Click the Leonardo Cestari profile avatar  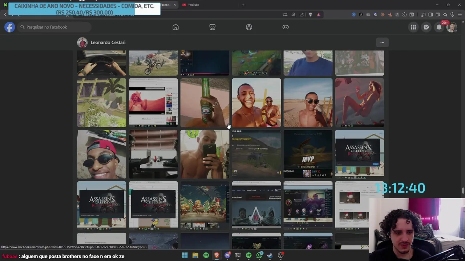coord(82,42)
